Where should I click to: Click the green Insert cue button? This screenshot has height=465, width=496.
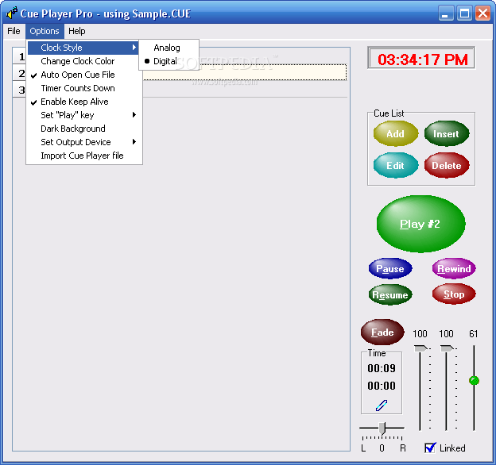(x=447, y=134)
